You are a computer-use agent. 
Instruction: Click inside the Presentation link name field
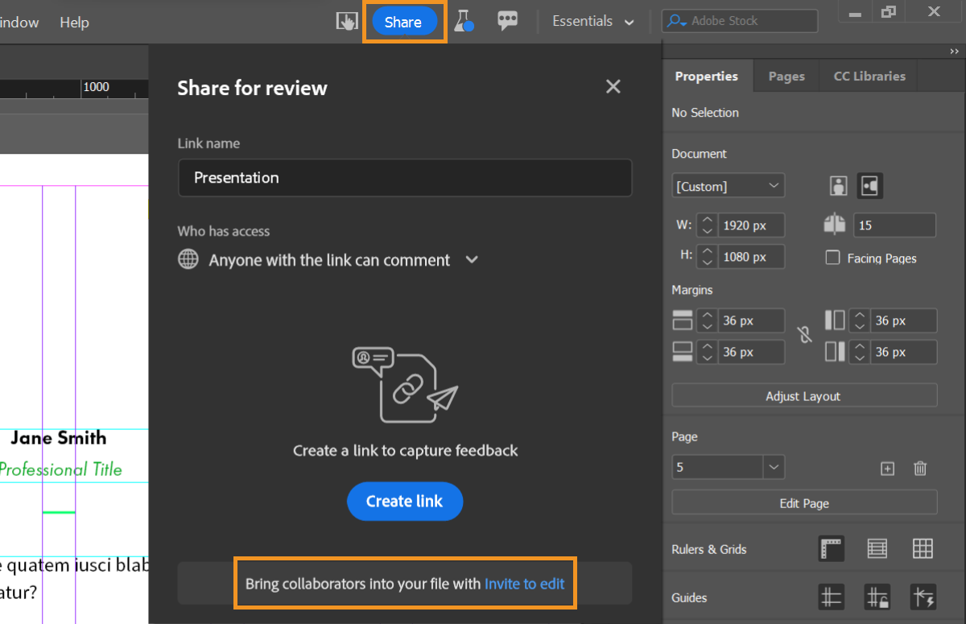coord(405,178)
